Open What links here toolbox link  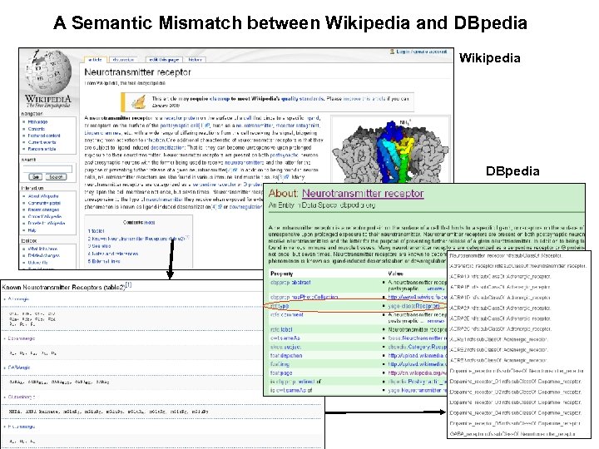(42, 249)
